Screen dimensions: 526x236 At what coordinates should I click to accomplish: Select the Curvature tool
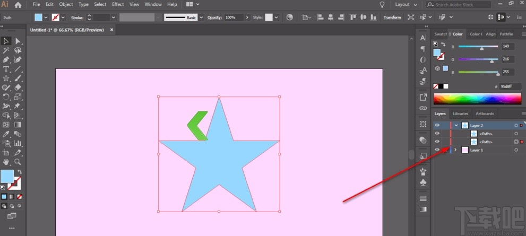pyautogui.click(x=18, y=60)
